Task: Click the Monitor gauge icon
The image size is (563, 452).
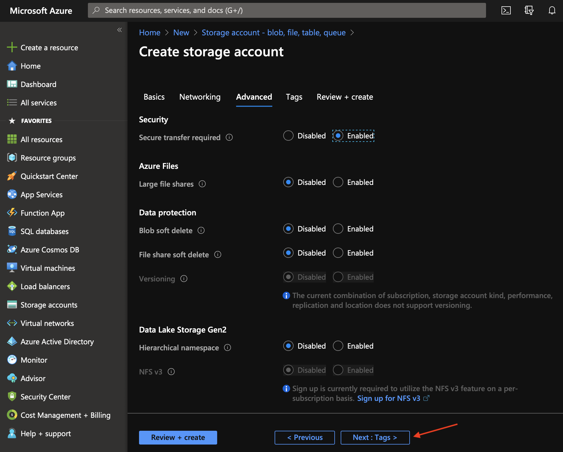Action: click(12, 360)
